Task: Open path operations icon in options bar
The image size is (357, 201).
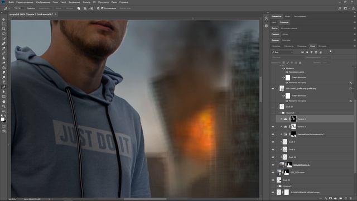Action: click(79, 8)
